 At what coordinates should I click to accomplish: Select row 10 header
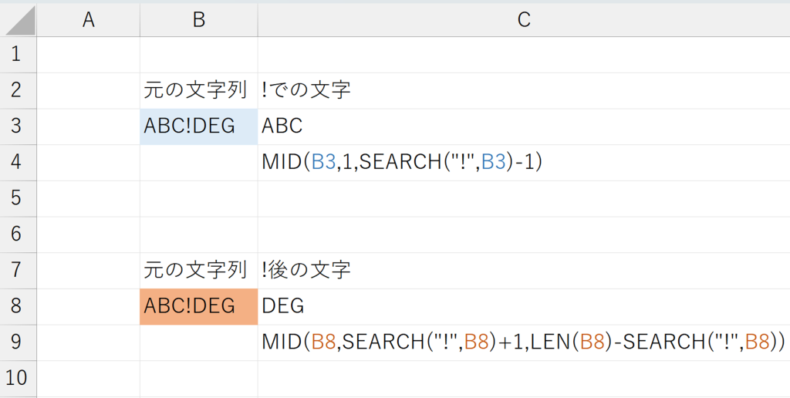18,378
